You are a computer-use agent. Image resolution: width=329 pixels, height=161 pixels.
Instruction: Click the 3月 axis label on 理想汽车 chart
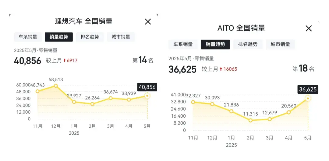(110, 126)
